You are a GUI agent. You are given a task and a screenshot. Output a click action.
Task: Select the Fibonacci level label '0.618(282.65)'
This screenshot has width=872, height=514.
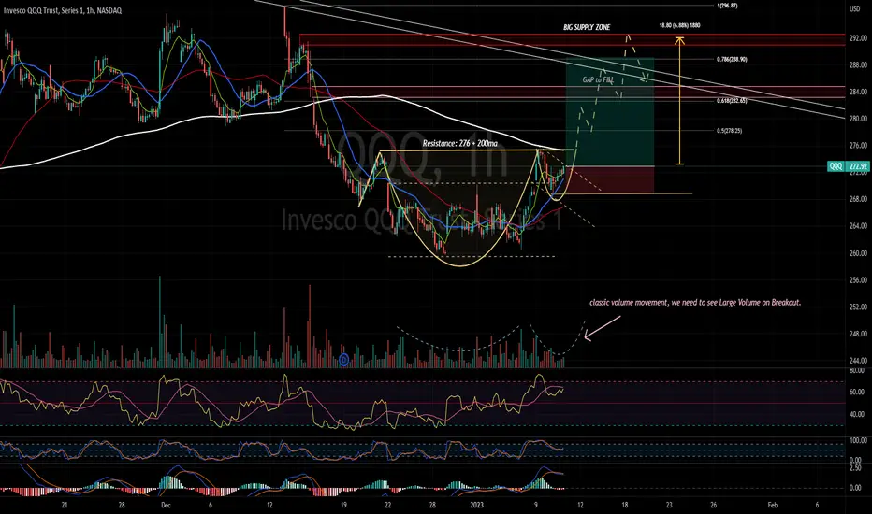pyautogui.click(x=732, y=101)
